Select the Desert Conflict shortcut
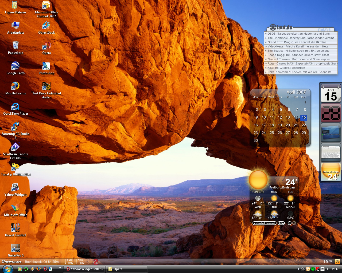This screenshot has width=342, height=273. tap(15, 230)
